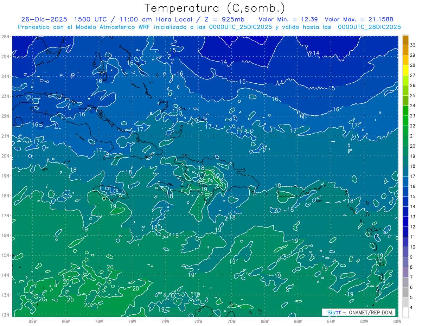Screen dimensions: 422x326
Task: Click legend value label '30'
Action: (413, 45)
